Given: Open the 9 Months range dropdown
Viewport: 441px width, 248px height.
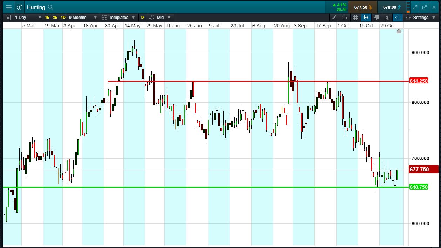Looking at the screenshot, I should click(x=83, y=17).
